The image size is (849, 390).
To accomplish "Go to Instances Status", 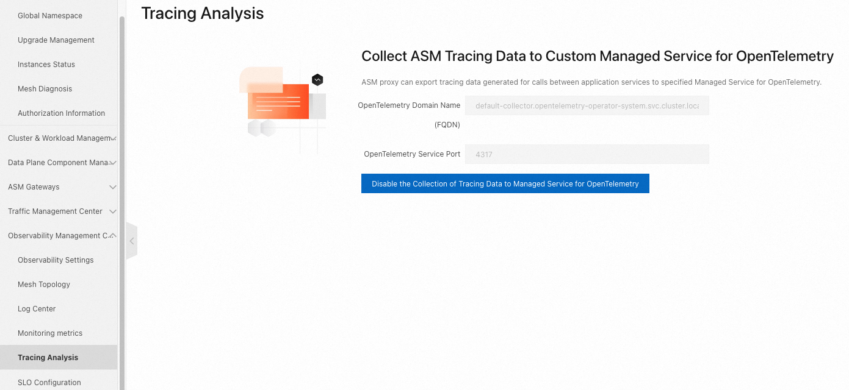I will 46,65.
